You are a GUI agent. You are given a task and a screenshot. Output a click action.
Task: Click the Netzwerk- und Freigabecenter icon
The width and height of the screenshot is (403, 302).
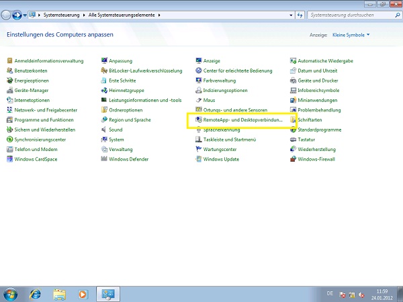9,110
